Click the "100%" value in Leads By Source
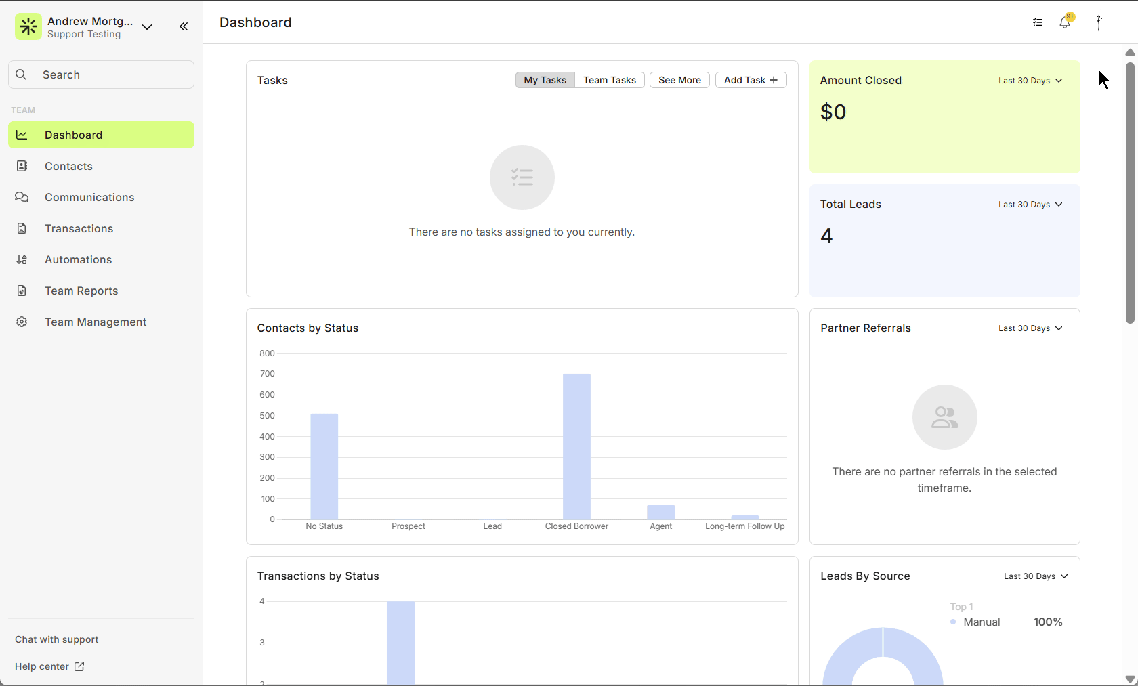 click(x=1048, y=622)
